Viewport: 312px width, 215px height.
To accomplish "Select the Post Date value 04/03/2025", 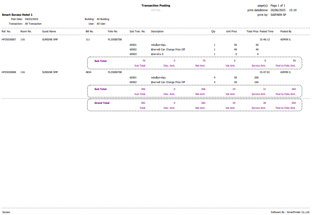I will pos(32,19).
